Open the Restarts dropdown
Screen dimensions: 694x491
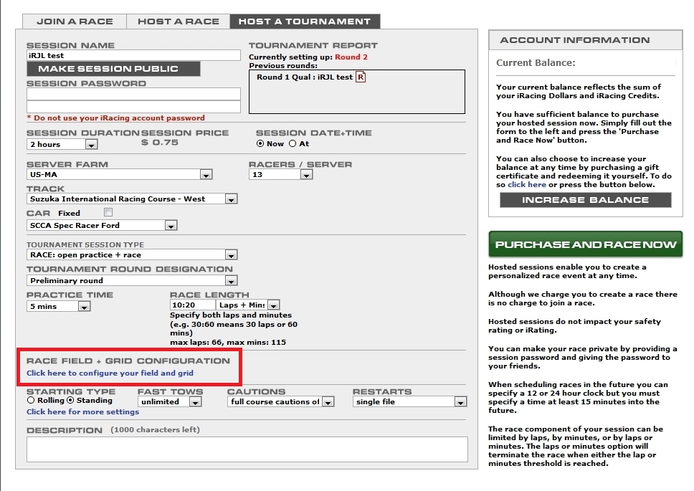pos(409,401)
